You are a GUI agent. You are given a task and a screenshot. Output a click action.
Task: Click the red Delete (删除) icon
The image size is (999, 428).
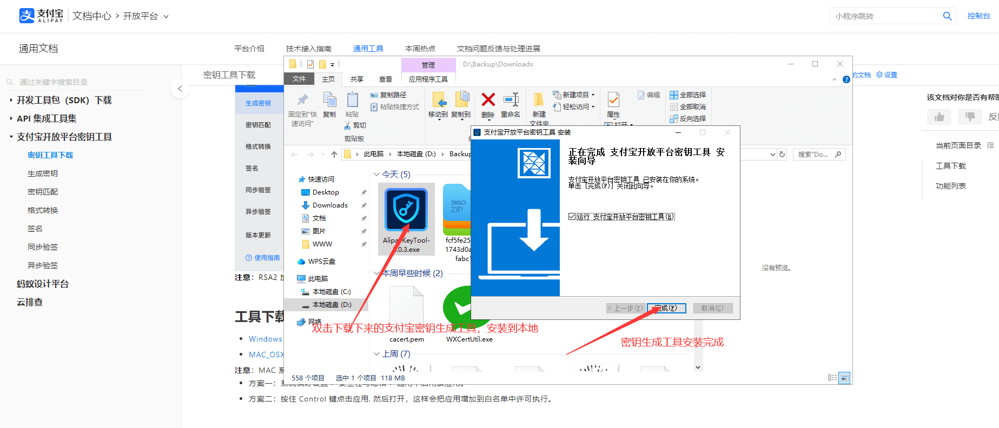pyautogui.click(x=488, y=99)
